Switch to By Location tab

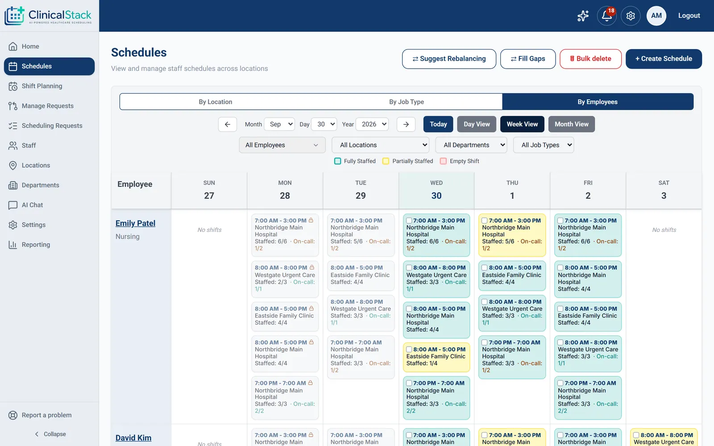click(216, 102)
